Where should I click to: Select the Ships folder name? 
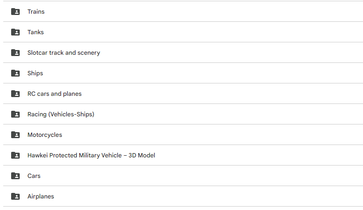click(35, 73)
